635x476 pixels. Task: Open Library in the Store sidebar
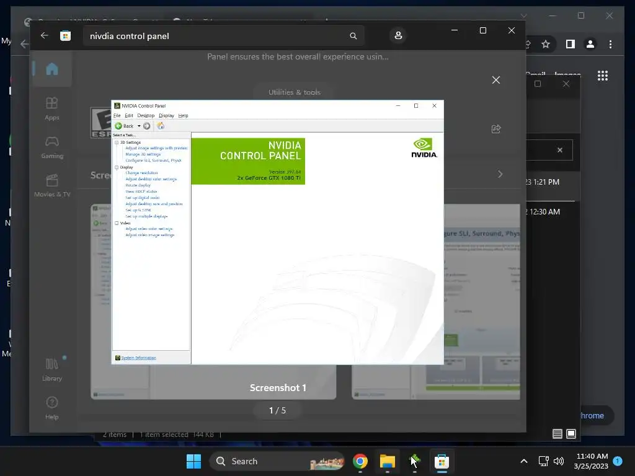point(52,369)
